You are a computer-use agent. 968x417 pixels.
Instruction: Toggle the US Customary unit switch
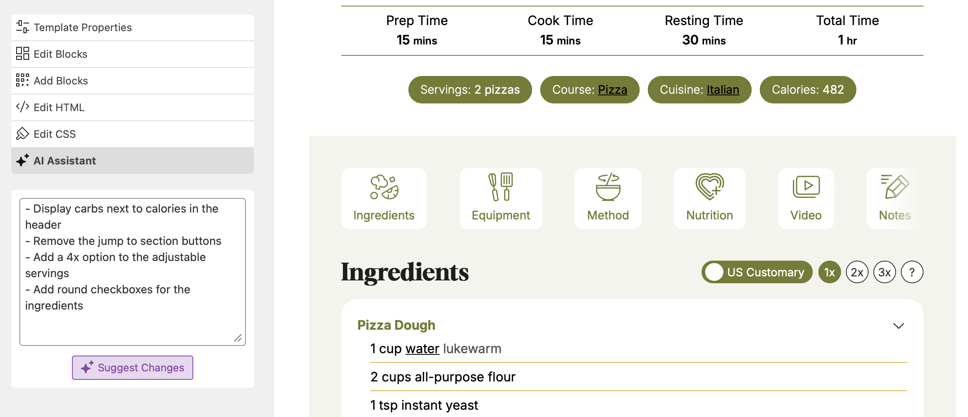757,272
